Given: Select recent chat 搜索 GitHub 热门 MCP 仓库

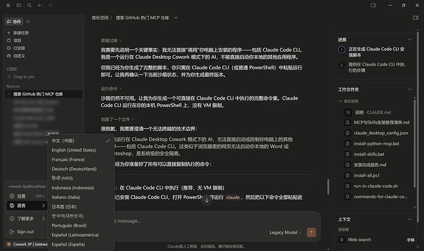Looking at the screenshot, I should 44,94.
